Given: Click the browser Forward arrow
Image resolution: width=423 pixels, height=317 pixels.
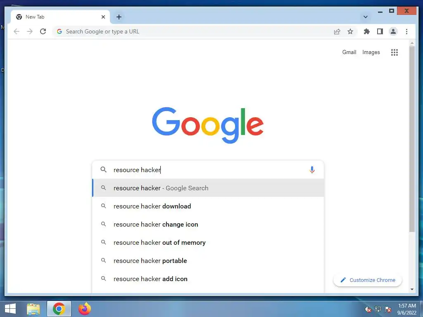Looking at the screenshot, I should point(30,31).
